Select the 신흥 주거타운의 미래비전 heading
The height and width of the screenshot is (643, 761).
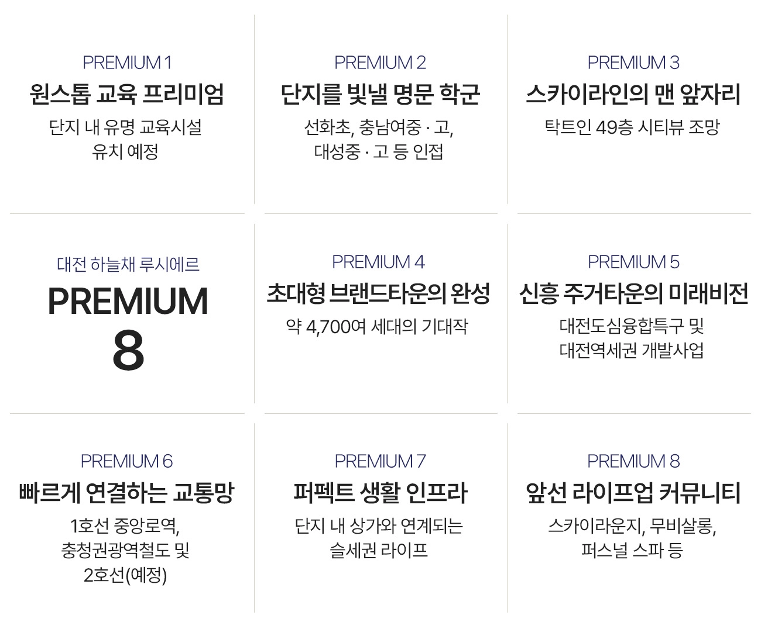click(x=634, y=293)
